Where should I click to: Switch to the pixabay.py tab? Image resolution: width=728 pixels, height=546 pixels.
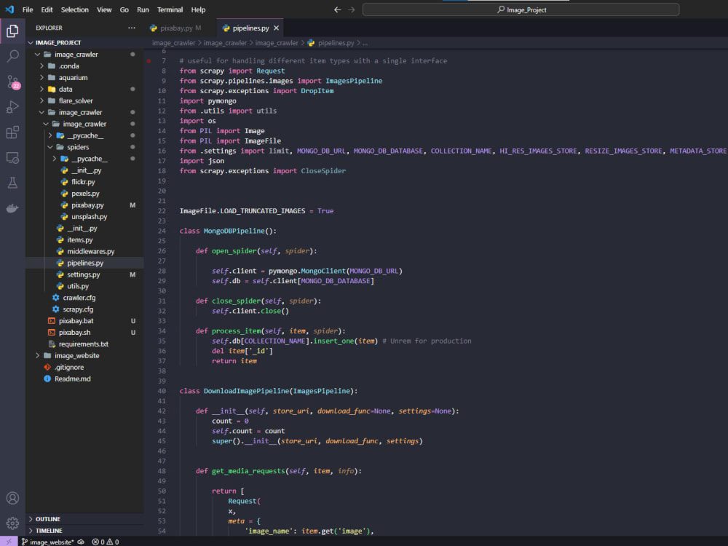pos(175,28)
